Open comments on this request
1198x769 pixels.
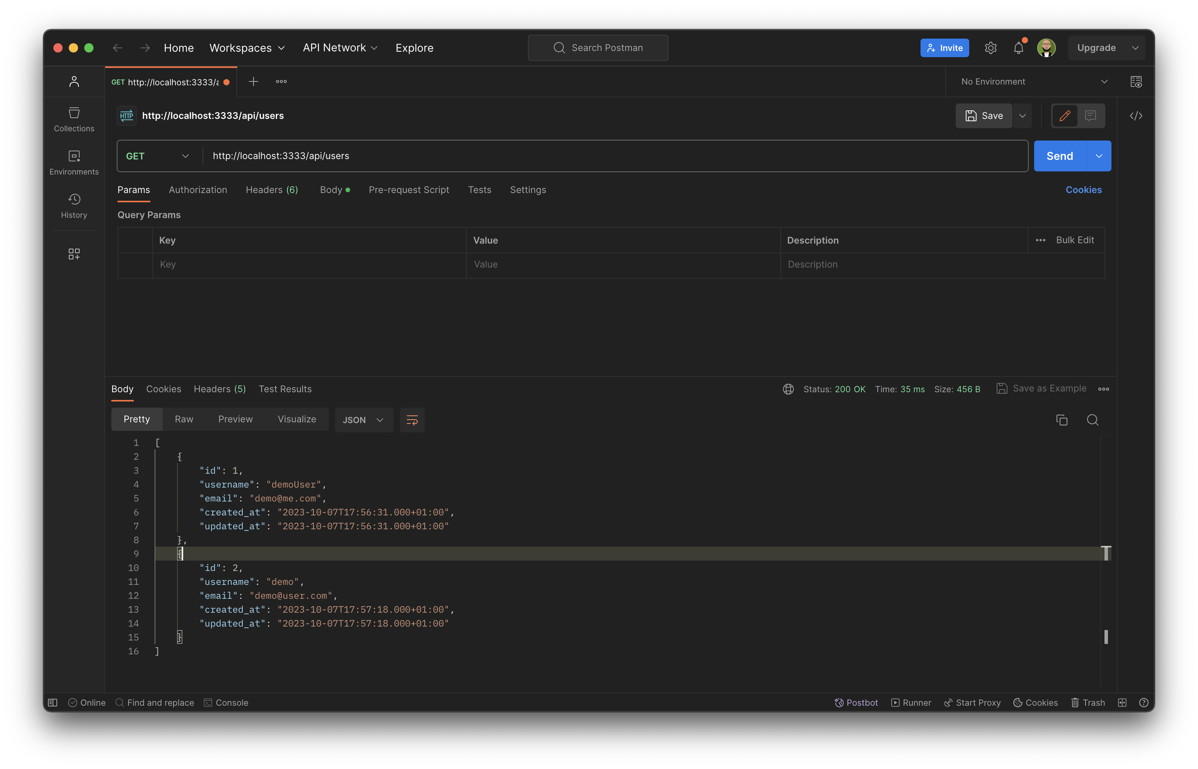[1091, 115]
